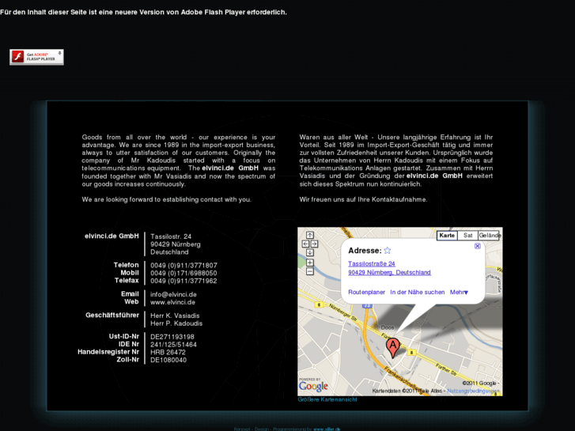Viewport: 575px width, 431px height.
Task: Click the Tassilostr. 24 address line
Action: click(171, 236)
